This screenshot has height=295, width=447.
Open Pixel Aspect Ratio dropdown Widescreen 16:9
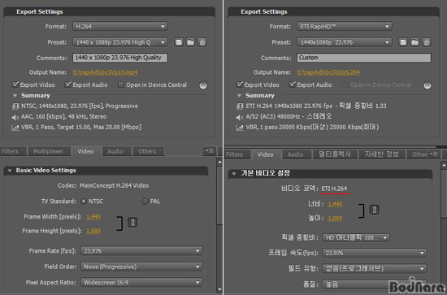click(x=141, y=283)
